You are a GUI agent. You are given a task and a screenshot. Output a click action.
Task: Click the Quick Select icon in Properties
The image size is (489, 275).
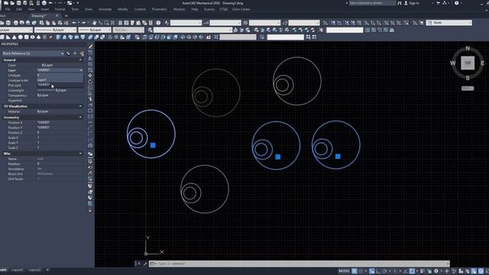pyautogui.click(x=82, y=53)
